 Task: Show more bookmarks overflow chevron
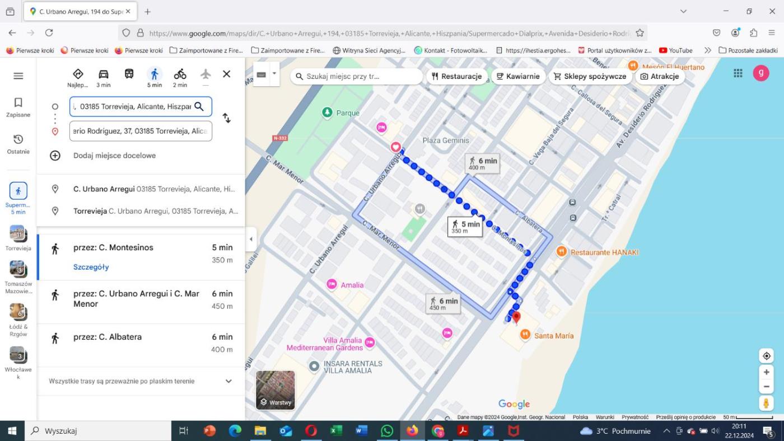707,50
